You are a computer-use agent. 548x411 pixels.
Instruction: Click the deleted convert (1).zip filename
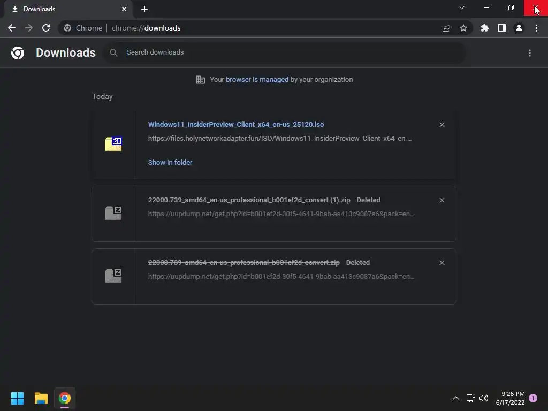pyautogui.click(x=249, y=200)
